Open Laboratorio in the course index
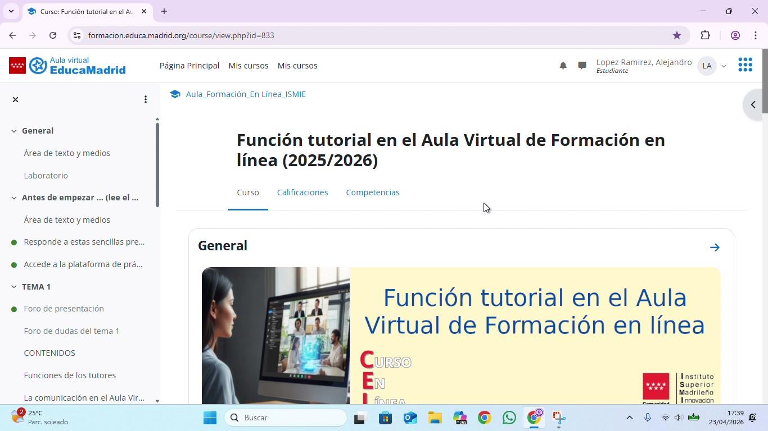 (x=46, y=176)
